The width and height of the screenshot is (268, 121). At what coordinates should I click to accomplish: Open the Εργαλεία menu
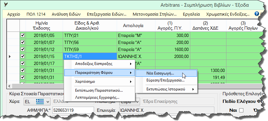tap(191, 14)
